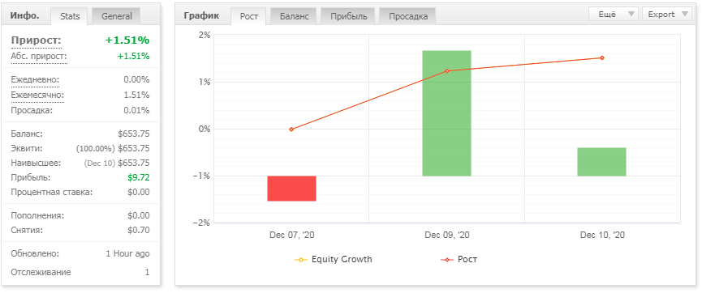Switch to the Stats tab
This screenshot has width=702, height=293.
(x=70, y=16)
